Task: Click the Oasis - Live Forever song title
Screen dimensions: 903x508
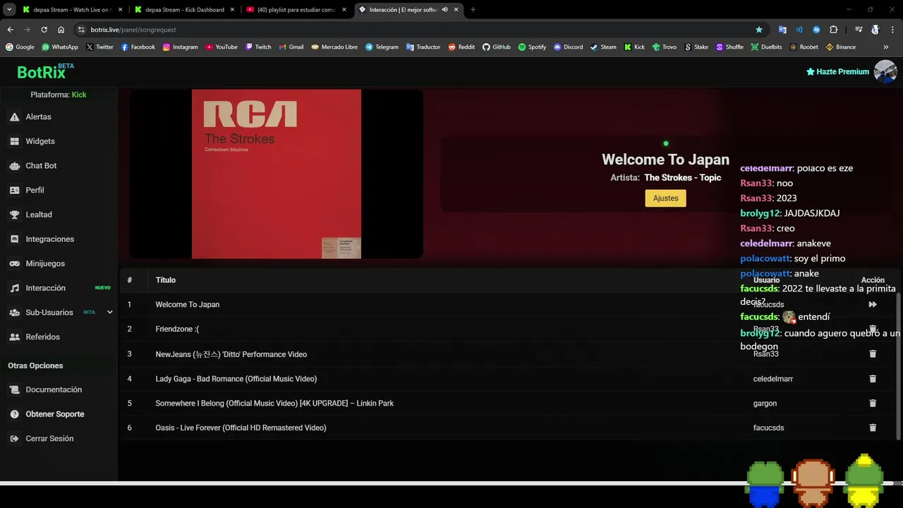Action: pos(241,428)
